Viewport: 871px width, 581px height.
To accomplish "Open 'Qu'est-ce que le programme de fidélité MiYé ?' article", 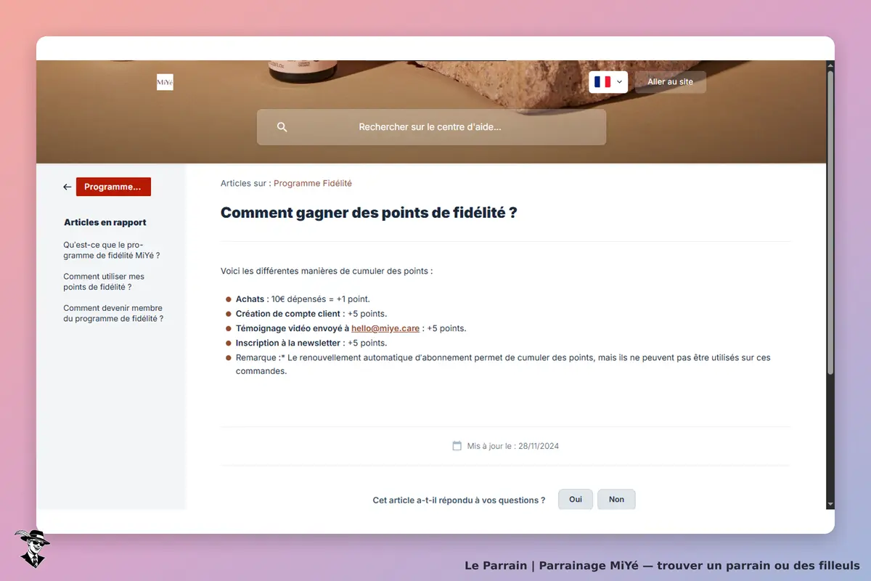I will point(112,251).
